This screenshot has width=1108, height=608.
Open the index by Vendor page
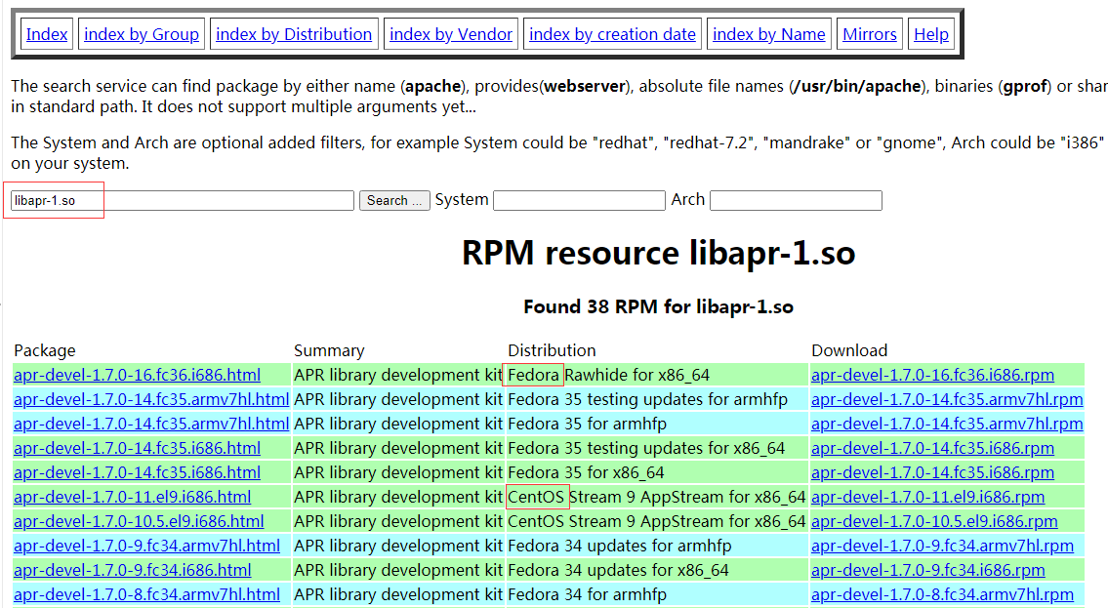point(450,33)
